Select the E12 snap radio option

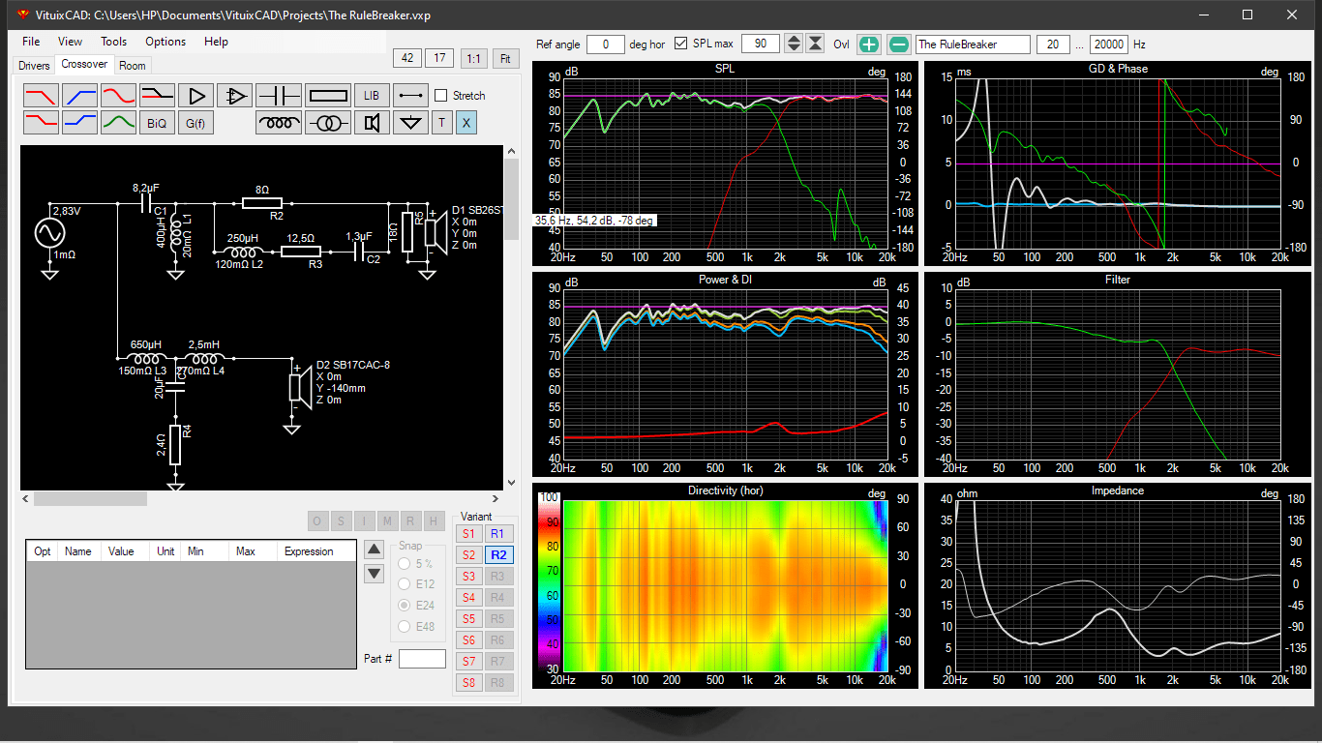405,584
